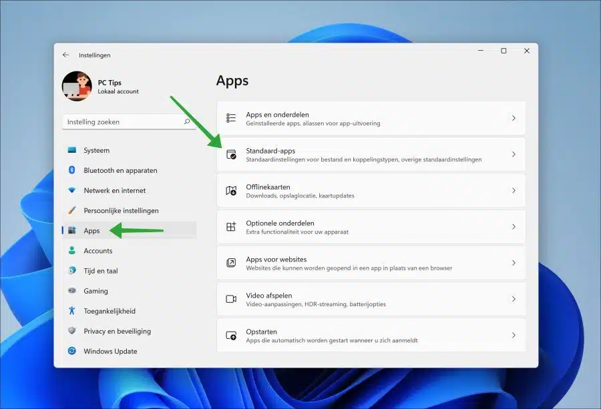Close the Instellingen window
Image resolution: width=601 pixels, height=409 pixels.
(x=527, y=51)
